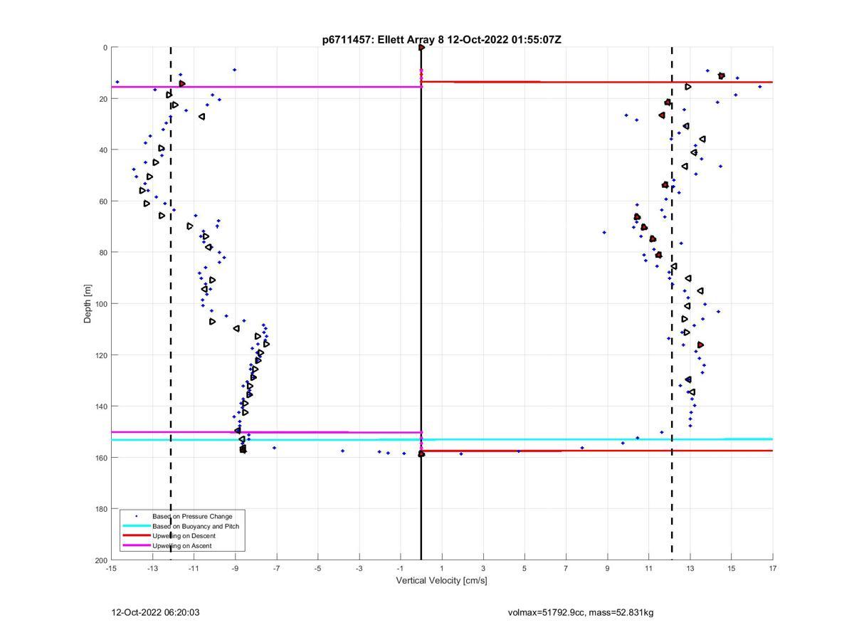Click the red marker at zero depth on center line
The height and width of the screenshot is (630, 854).
pos(421,48)
